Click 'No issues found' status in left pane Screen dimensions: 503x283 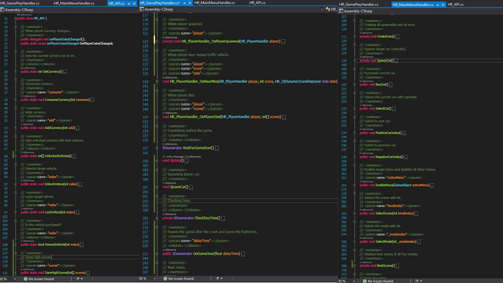click(41, 278)
